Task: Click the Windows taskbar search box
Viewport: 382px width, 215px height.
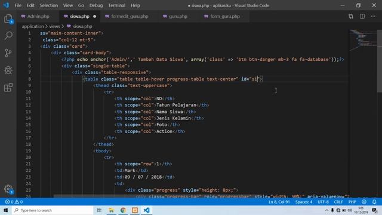Action: point(53,210)
